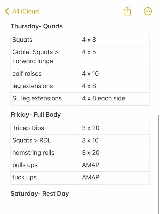Open the more options ellipsis menu

click(x=148, y=11)
